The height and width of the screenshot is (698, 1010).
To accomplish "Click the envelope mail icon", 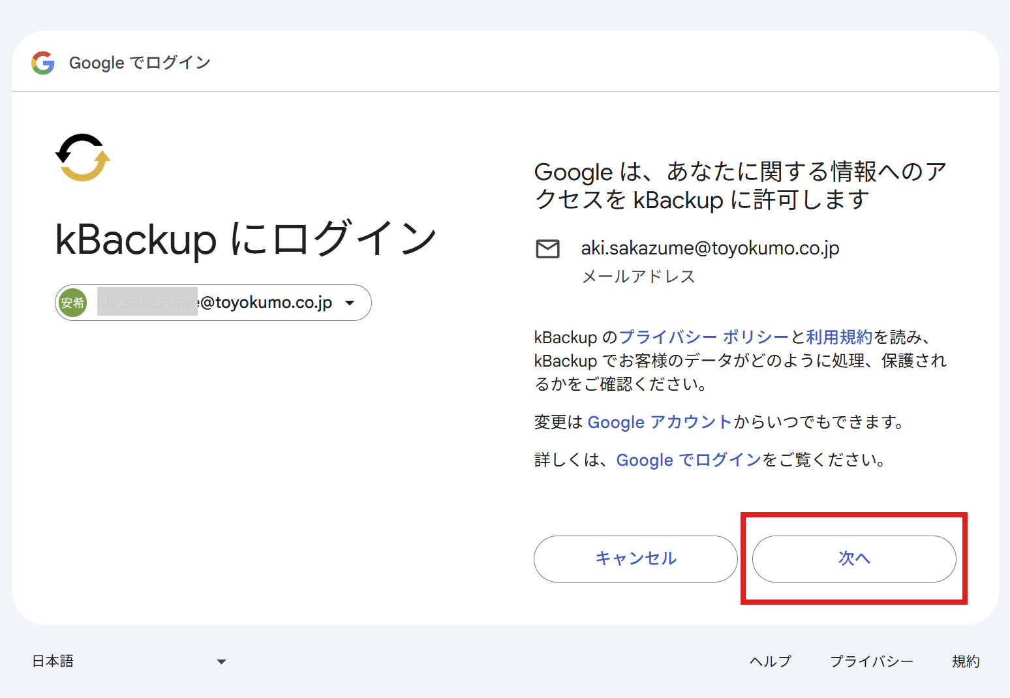I will click(547, 249).
